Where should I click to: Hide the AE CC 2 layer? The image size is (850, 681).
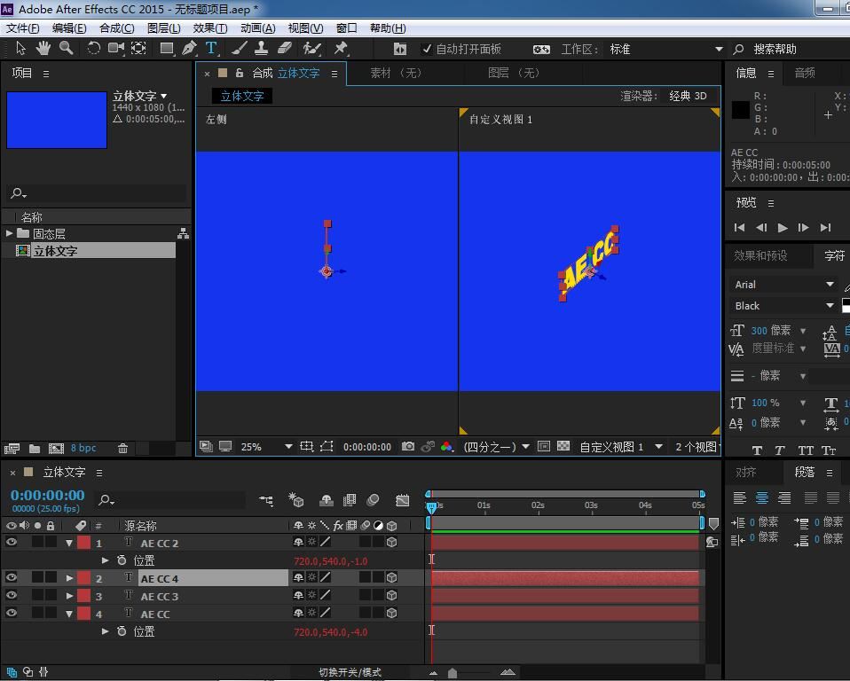pyautogui.click(x=11, y=542)
